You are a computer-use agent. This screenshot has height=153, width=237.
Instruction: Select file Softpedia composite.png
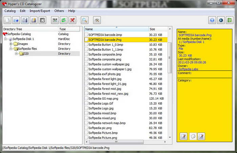[x=105, y=59]
